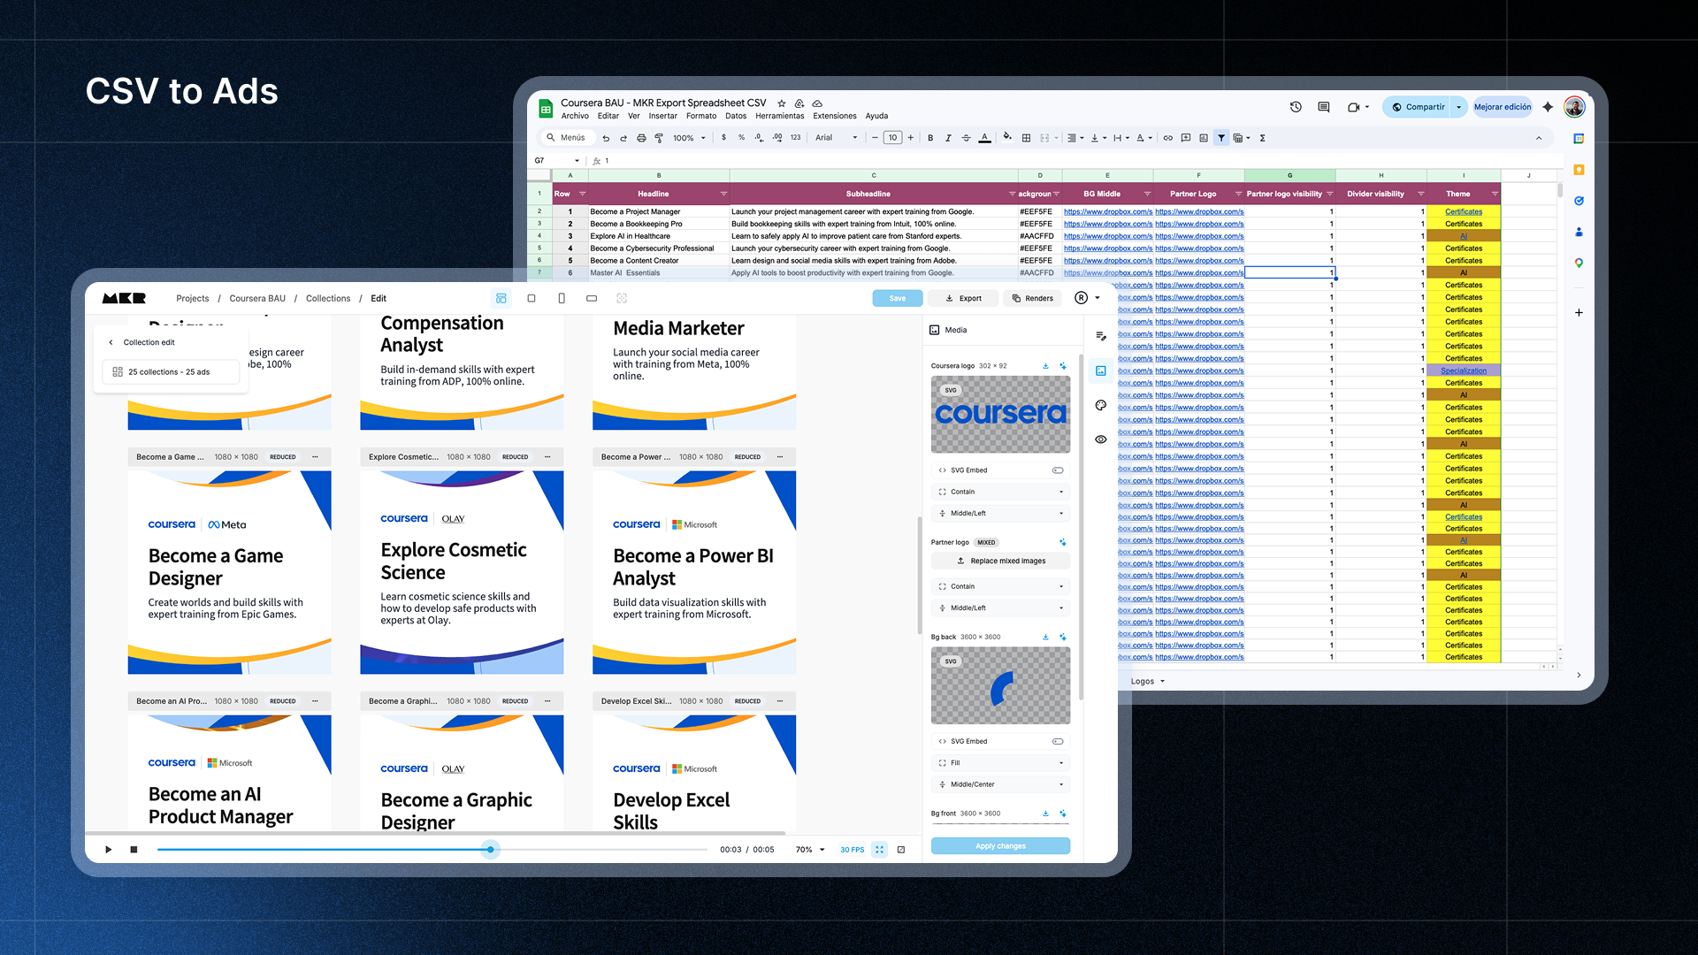The image size is (1698, 955).
Task: Apply strikethrough formatting in Sheets
Action: [966, 138]
